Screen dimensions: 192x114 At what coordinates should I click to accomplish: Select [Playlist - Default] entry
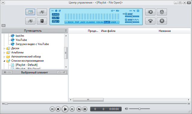[26, 65]
